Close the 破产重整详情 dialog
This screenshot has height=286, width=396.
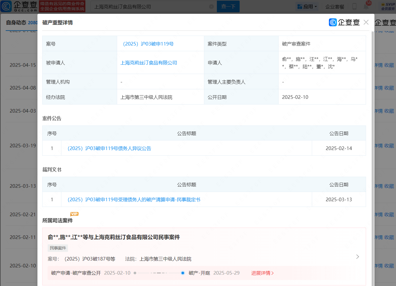coord(366,22)
